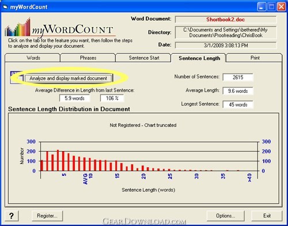The height and width of the screenshot is (226, 288).
Task: Click the Exit button
Action: pyautogui.click(x=267, y=216)
